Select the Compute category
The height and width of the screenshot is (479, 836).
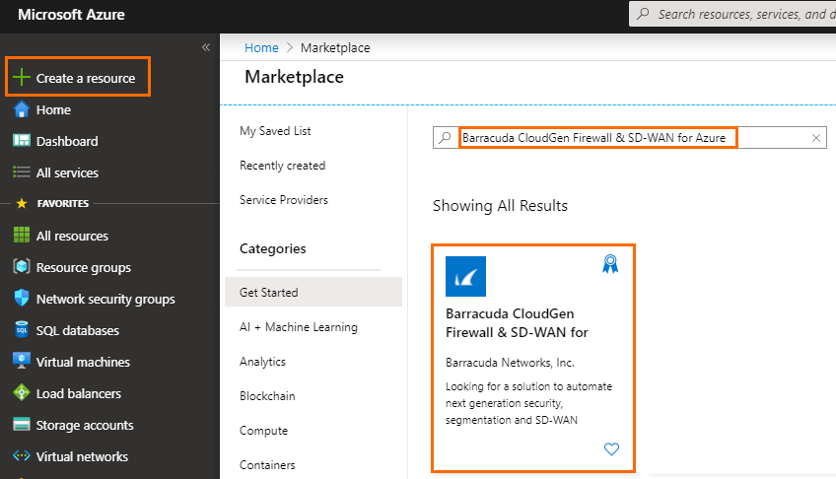click(263, 431)
